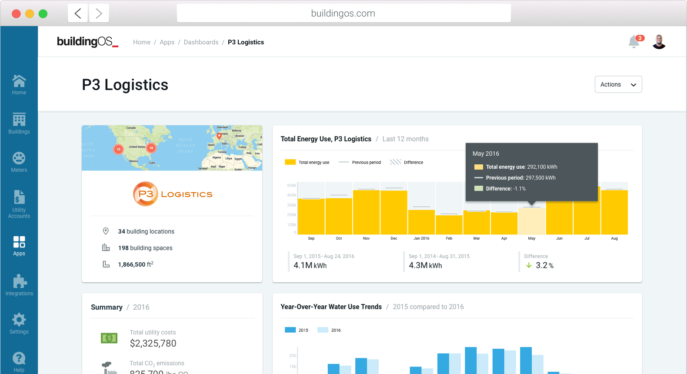Toggle the 2015 water legend swatch
The width and height of the screenshot is (687, 374).
pyautogui.click(x=290, y=330)
